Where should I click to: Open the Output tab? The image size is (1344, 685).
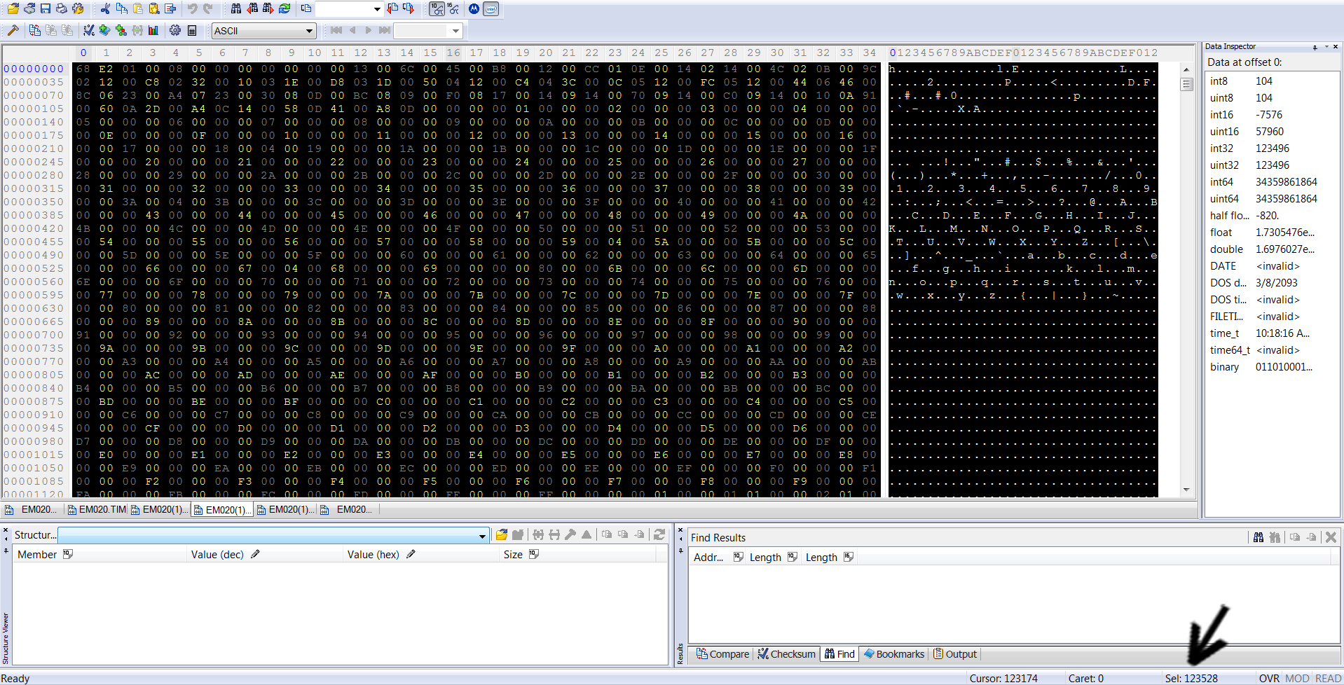(x=955, y=654)
